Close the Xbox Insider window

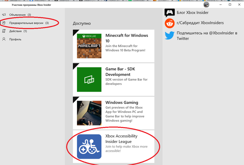[x=239, y=5]
